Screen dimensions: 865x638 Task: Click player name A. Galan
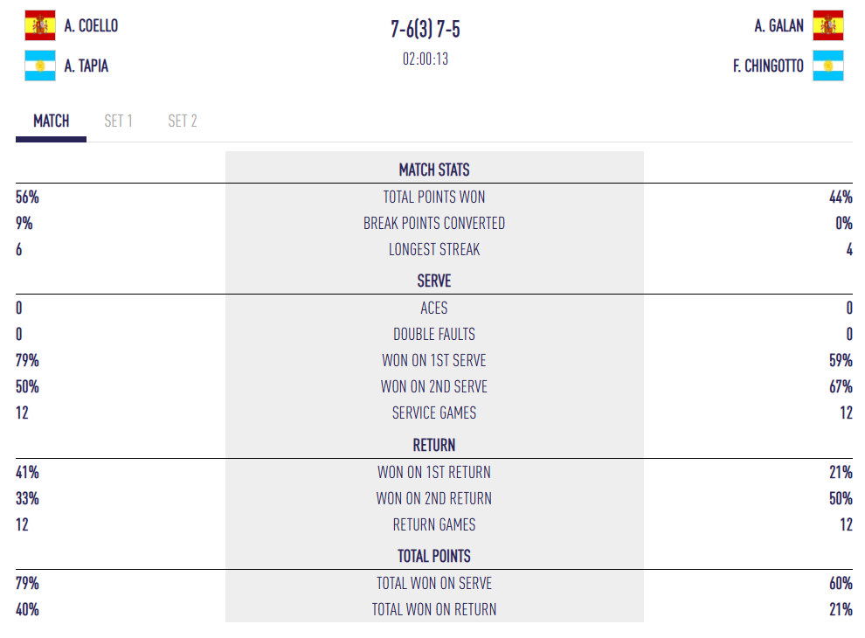[x=779, y=26]
